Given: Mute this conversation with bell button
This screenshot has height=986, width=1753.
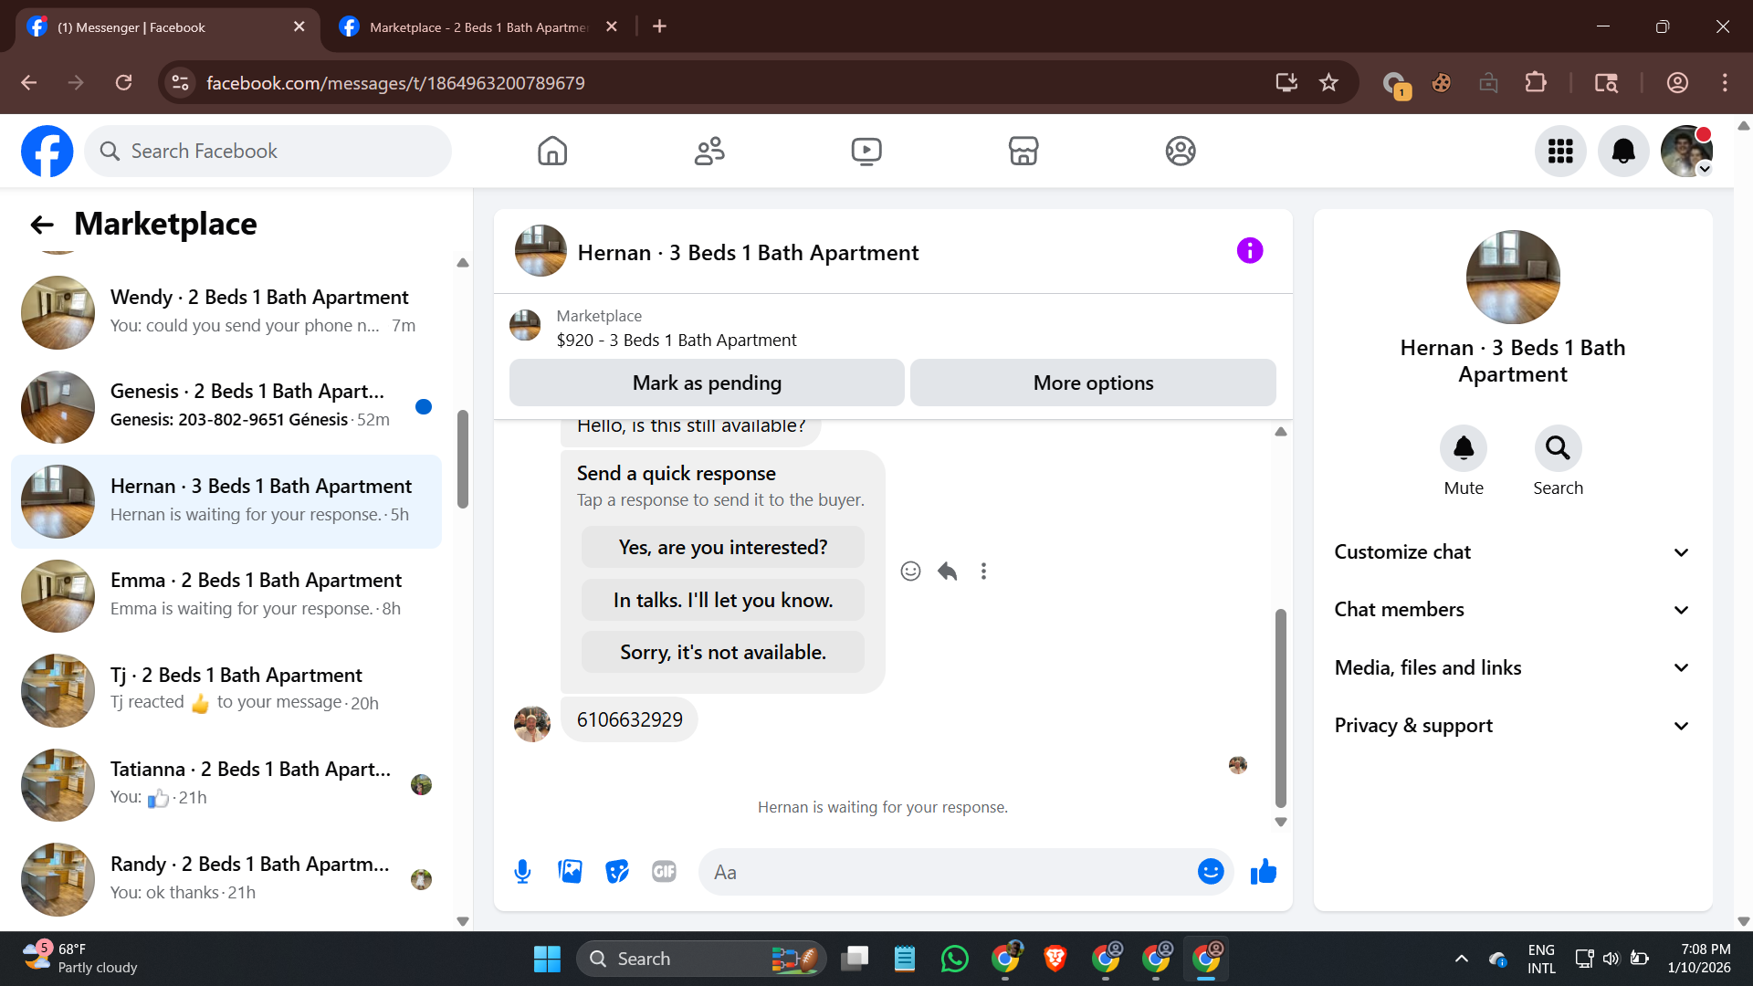Looking at the screenshot, I should (x=1463, y=448).
